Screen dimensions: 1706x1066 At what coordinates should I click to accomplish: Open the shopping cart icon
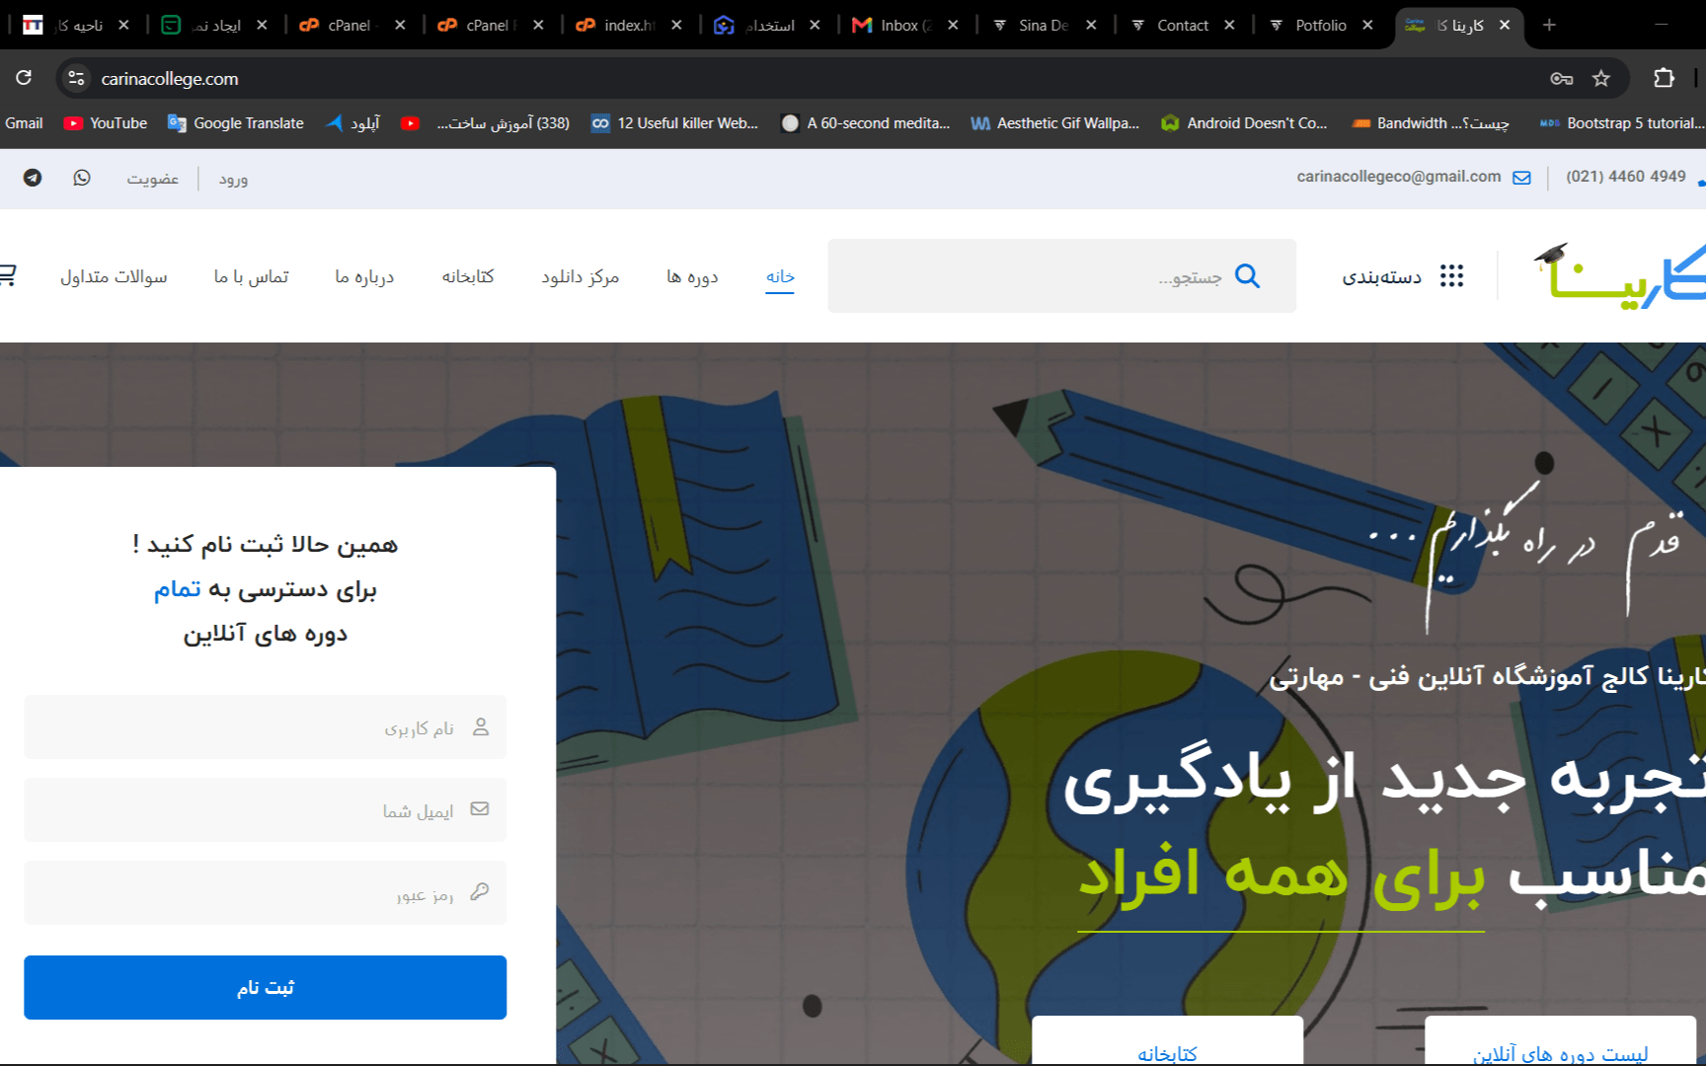[x=7, y=275]
